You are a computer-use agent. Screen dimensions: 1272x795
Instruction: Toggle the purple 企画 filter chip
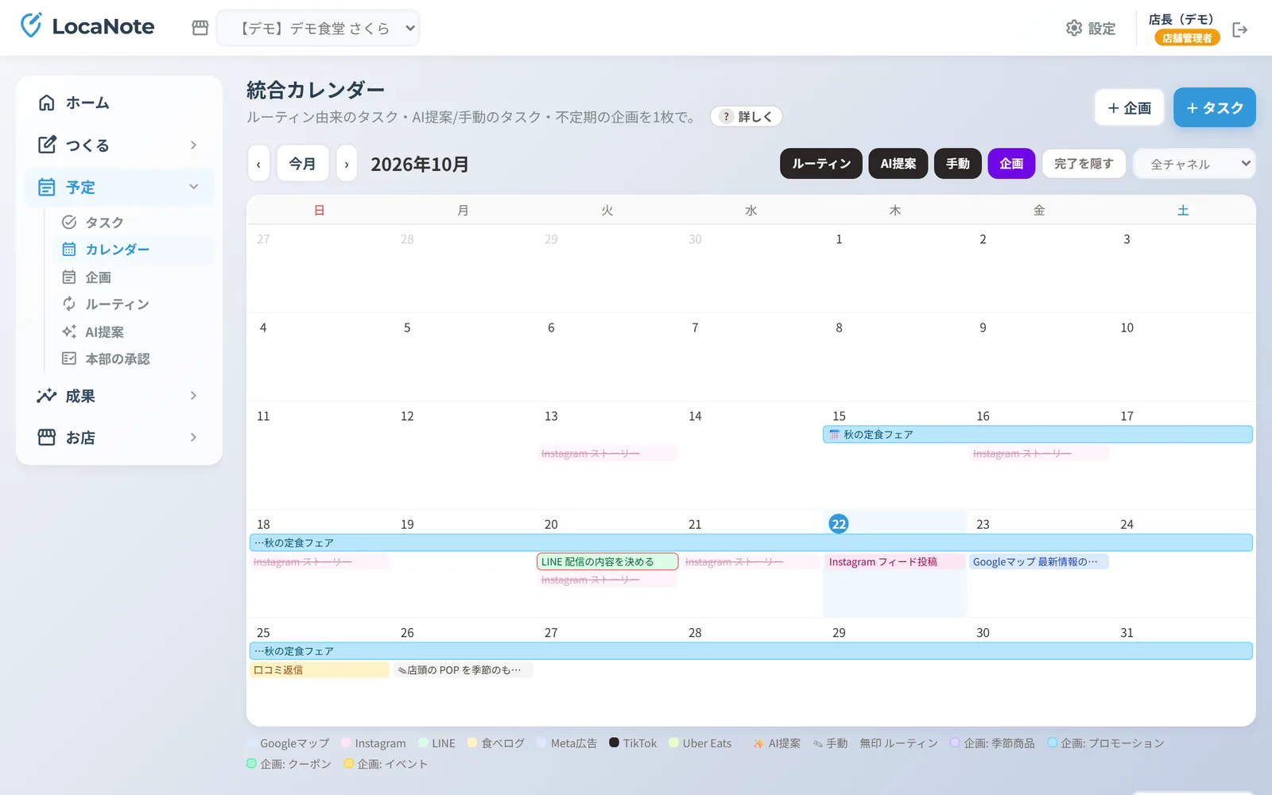click(1011, 164)
